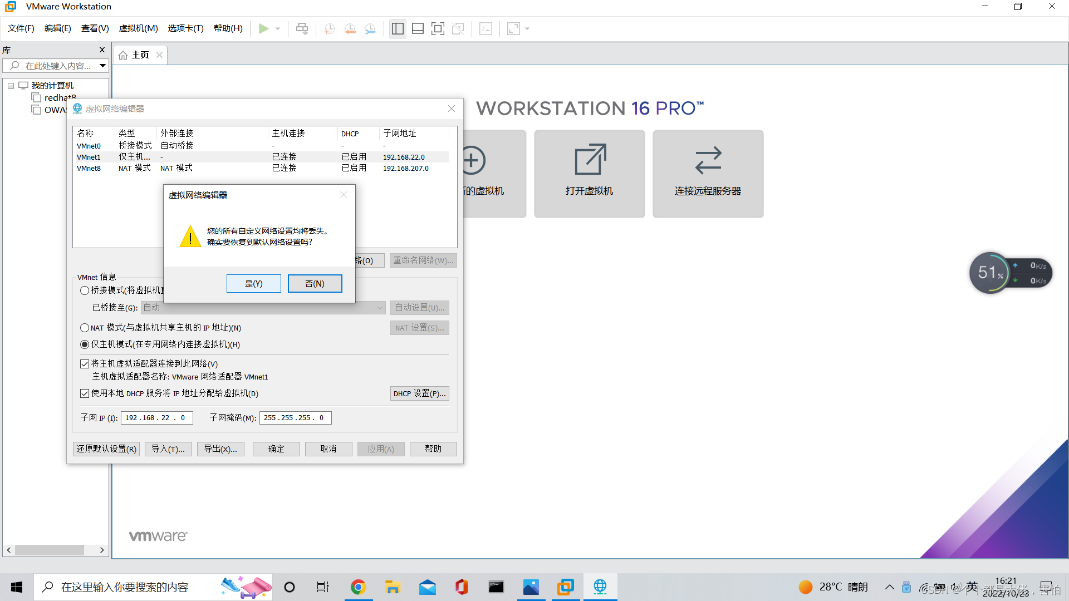Click the Task View taskbar icon
Screen dimensions: 1069x601
coord(323,587)
